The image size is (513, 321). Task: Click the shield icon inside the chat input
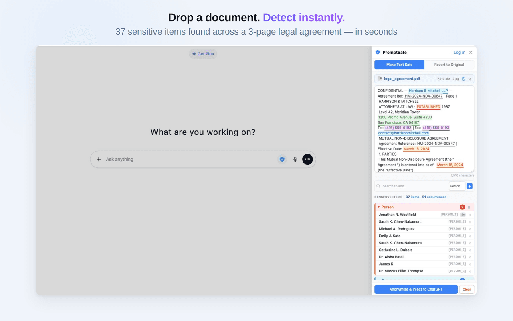click(x=282, y=159)
